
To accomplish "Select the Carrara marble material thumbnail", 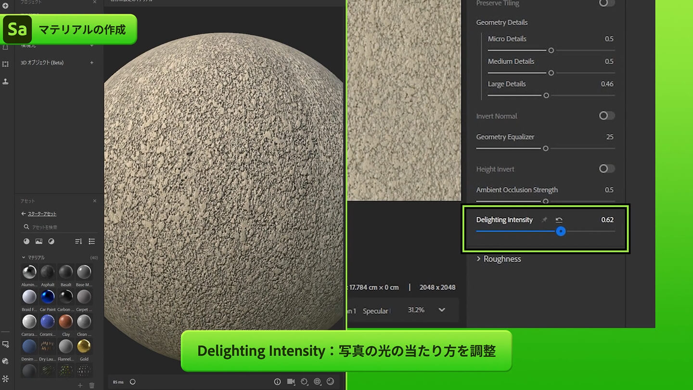I will pos(29,322).
